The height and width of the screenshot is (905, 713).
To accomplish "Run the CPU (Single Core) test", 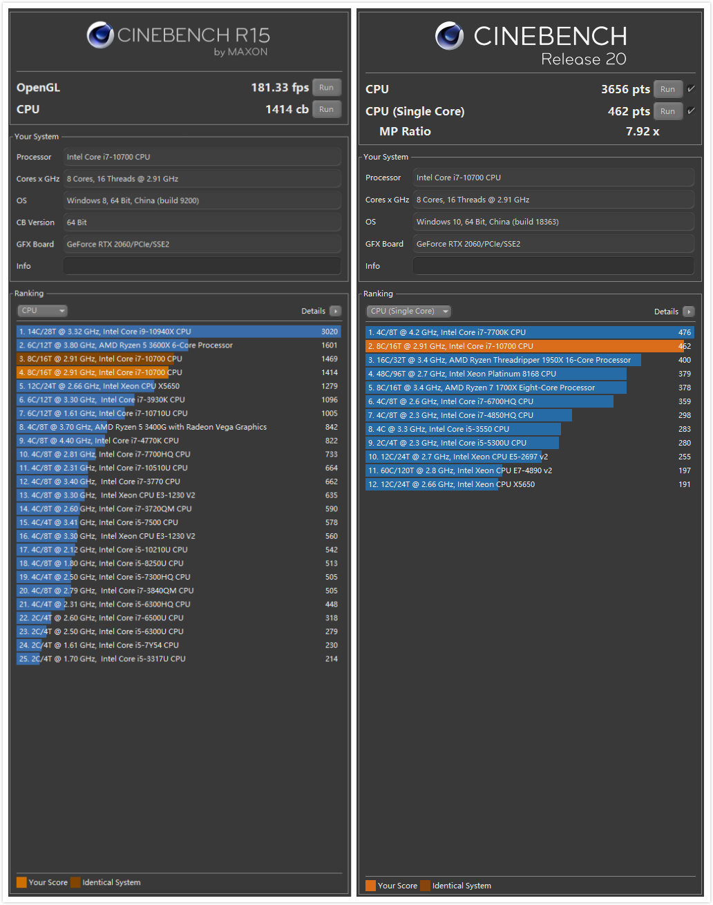I will pos(667,111).
